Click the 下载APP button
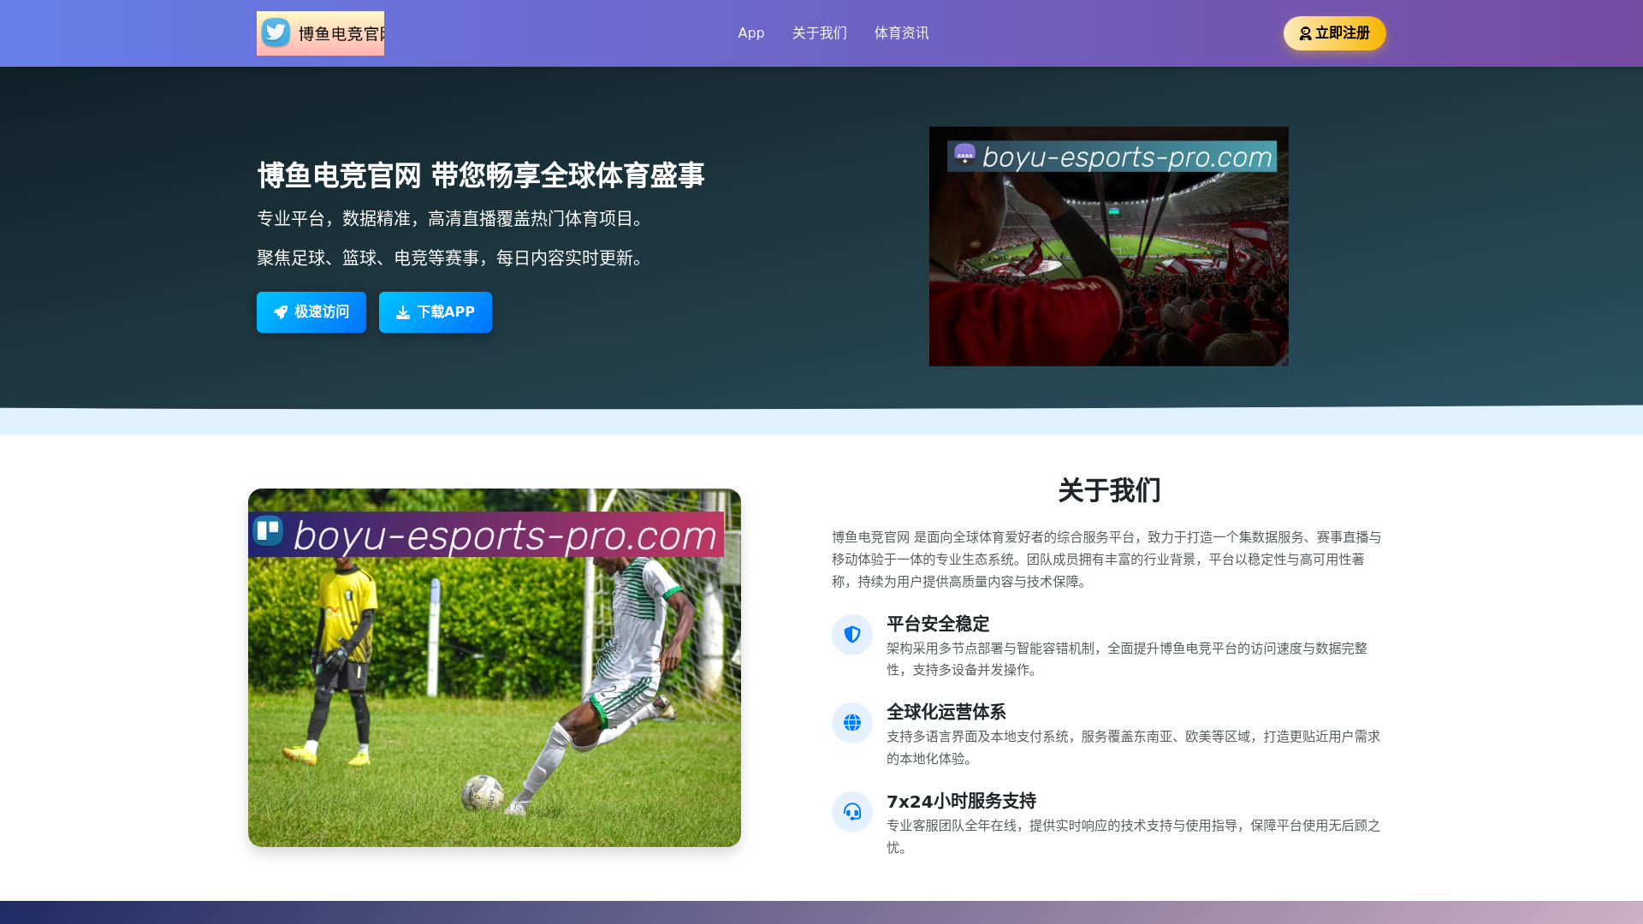This screenshot has height=924, width=1643. click(436, 312)
